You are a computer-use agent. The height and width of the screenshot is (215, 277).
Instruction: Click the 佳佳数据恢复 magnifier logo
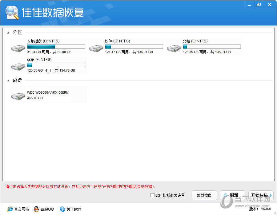(x=12, y=13)
